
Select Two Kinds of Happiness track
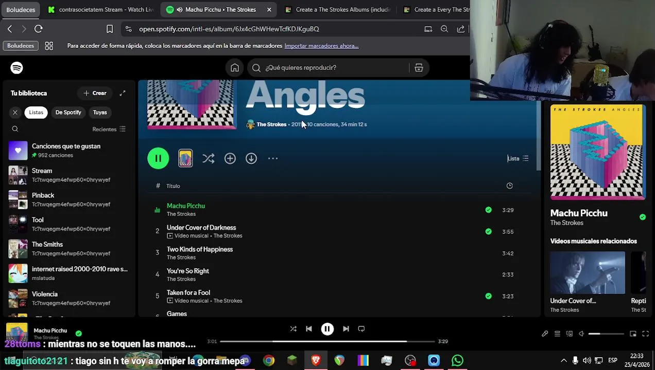click(340, 253)
